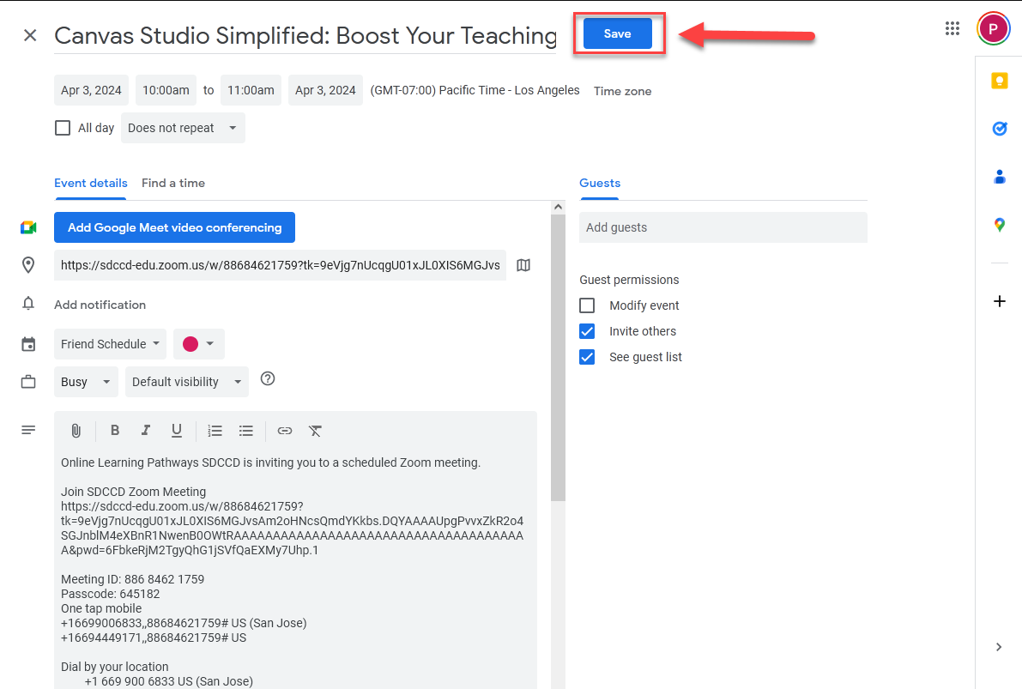Apply underline formatting to description
The height and width of the screenshot is (689, 1022).
point(176,431)
